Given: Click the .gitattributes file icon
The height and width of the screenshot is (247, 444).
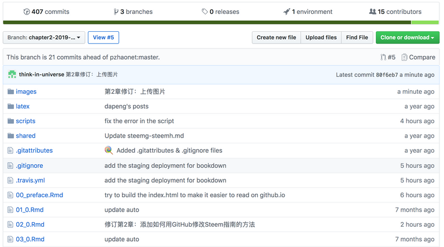Looking at the screenshot, I should (x=10, y=150).
